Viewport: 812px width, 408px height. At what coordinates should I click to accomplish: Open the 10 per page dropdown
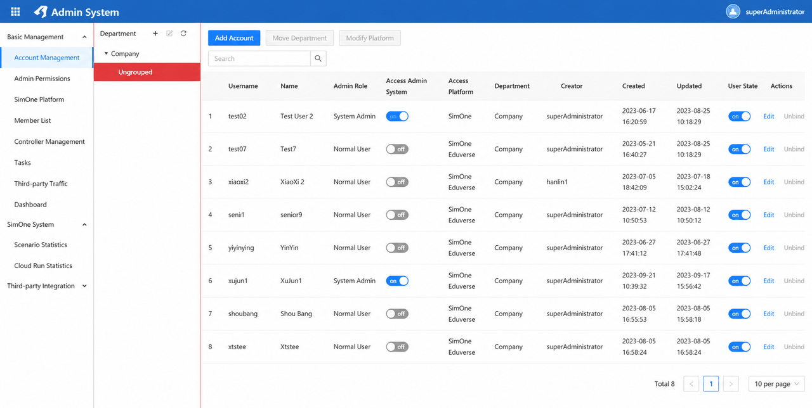(x=776, y=384)
